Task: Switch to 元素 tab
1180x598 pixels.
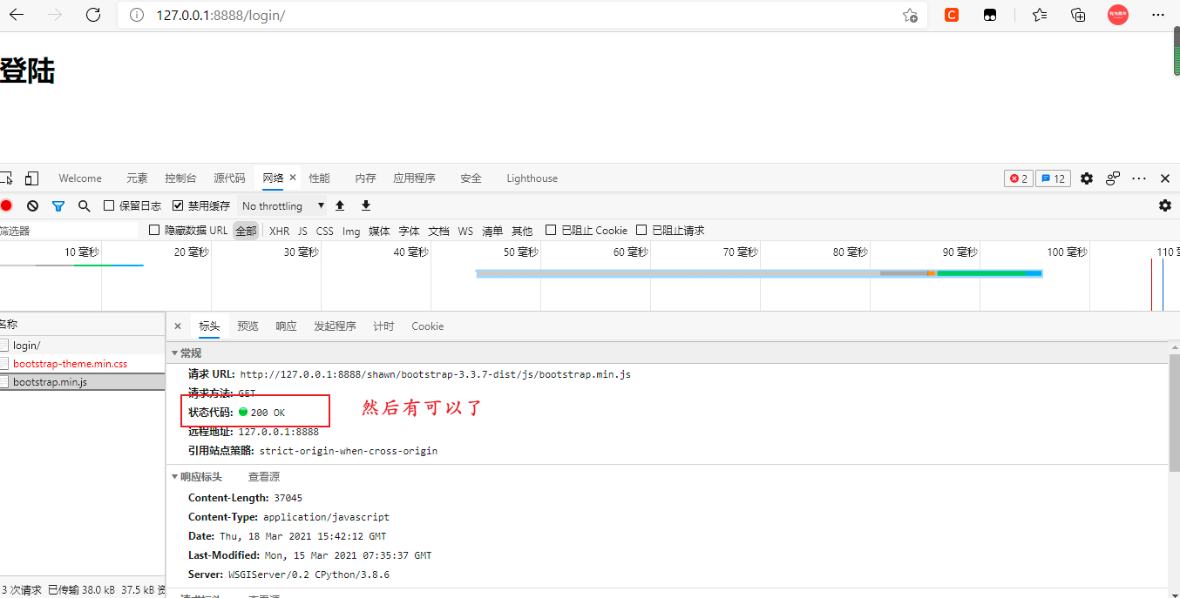Action: (x=137, y=178)
